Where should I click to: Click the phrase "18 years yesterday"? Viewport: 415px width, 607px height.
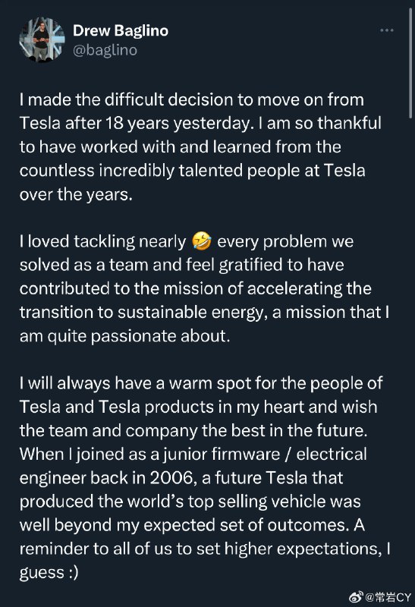178,124
